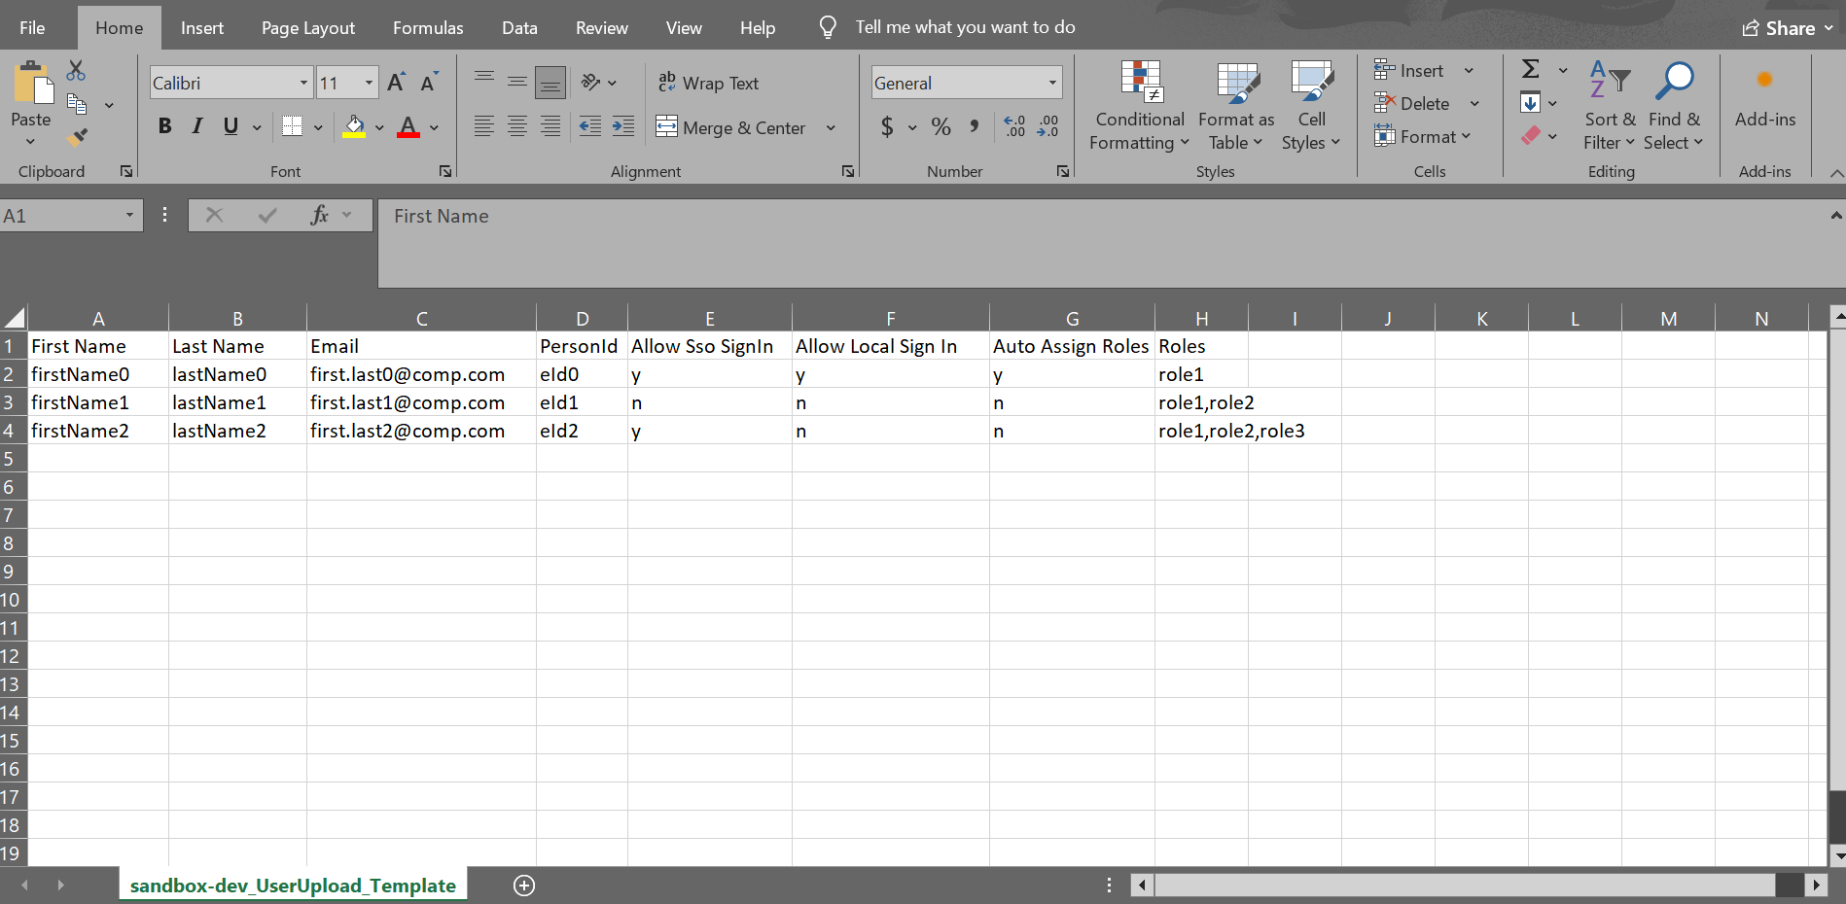
Task: Apply the yellow fill color swatch
Action: (x=354, y=126)
